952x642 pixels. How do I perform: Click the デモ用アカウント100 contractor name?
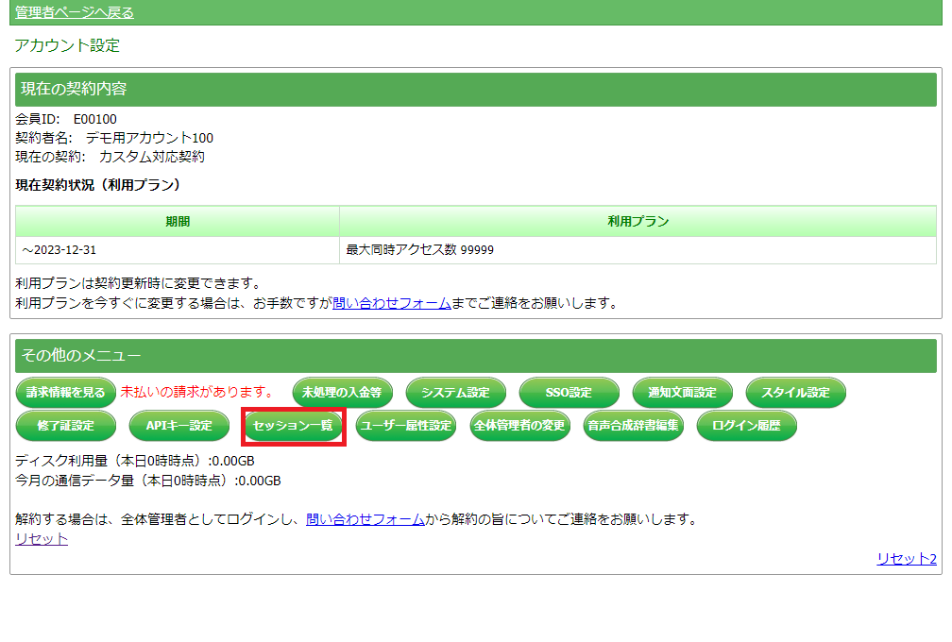[x=149, y=138]
